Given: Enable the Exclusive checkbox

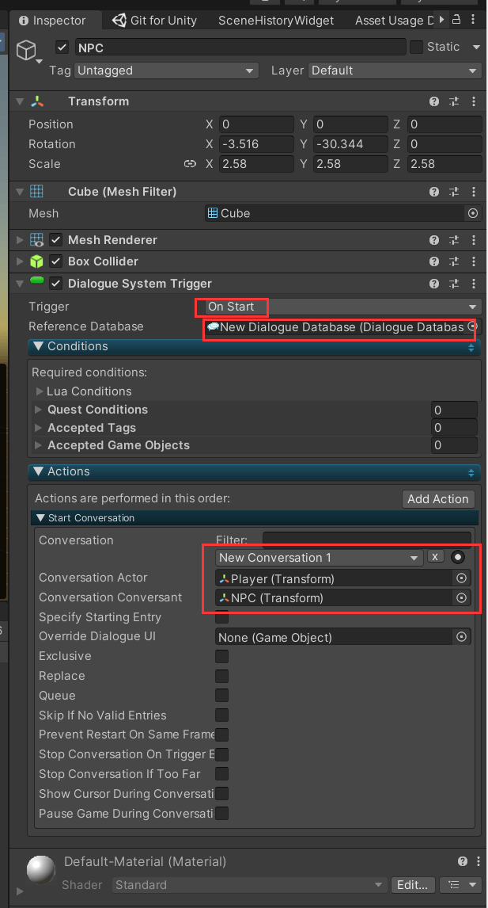Looking at the screenshot, I should click(x=222, y=656).
